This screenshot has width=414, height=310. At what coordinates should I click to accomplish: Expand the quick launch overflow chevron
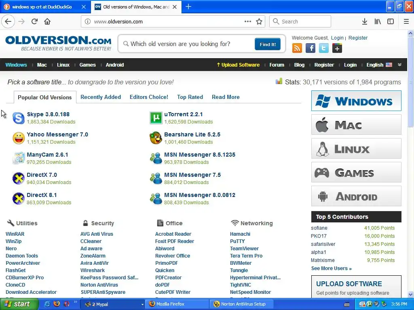[75, 302]
